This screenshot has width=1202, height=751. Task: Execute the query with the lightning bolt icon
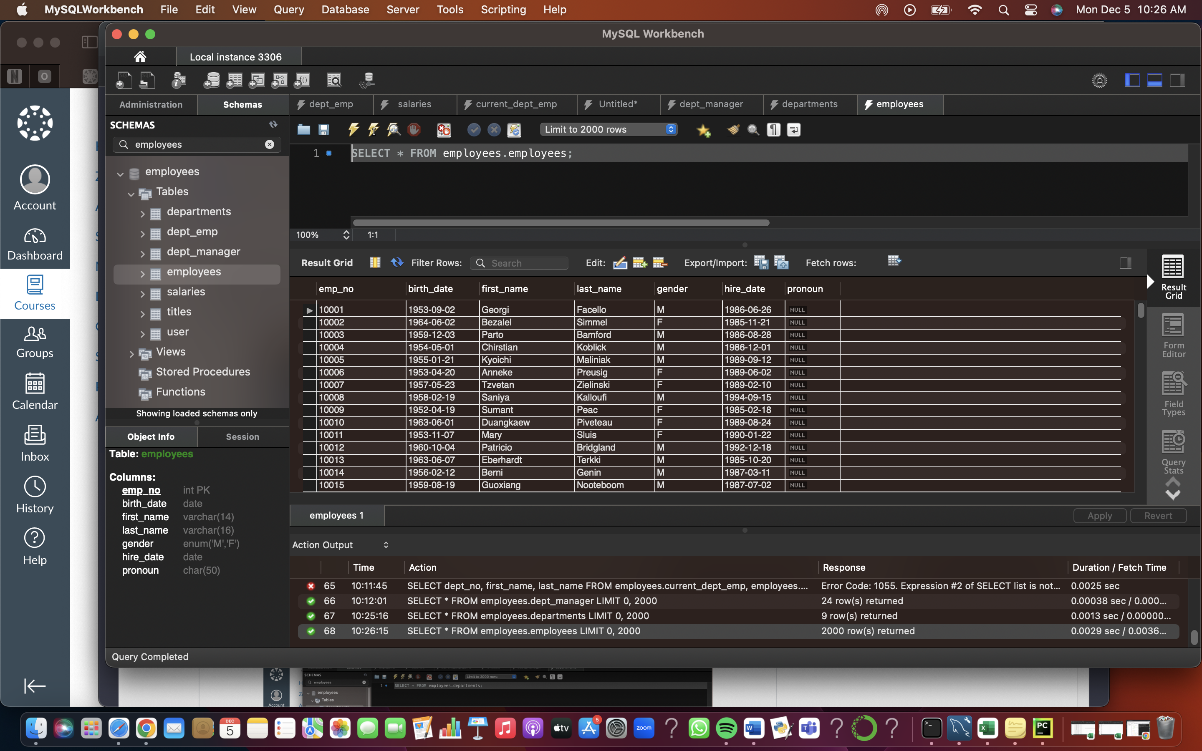tap(353, 130)
